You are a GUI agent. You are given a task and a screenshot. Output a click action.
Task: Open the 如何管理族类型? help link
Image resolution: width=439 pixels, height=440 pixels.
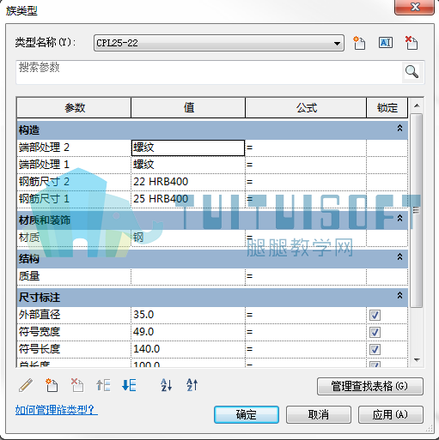pyautogui.click(x=56, y=410)
